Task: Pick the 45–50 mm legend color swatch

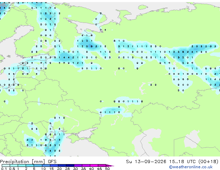Action: pyautogui.click(x=102, y=165)
